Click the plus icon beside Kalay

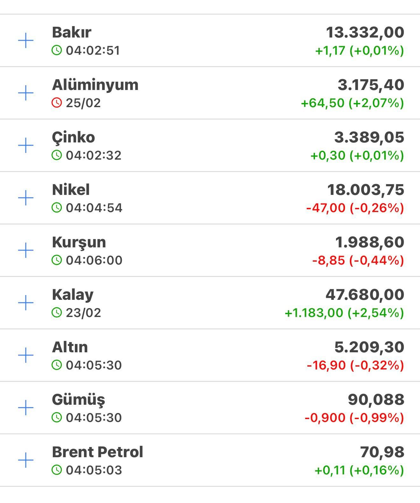point(26,303)
